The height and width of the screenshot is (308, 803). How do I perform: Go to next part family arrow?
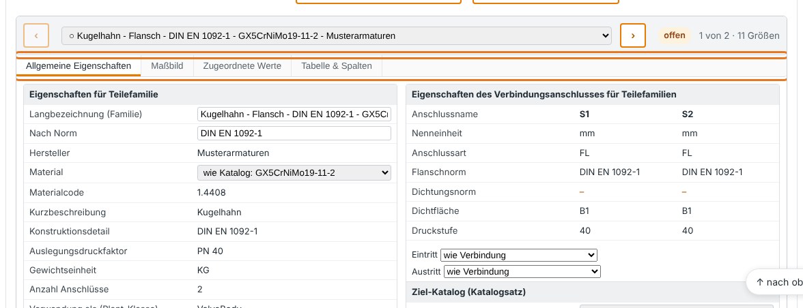click(x=633, y=35)
